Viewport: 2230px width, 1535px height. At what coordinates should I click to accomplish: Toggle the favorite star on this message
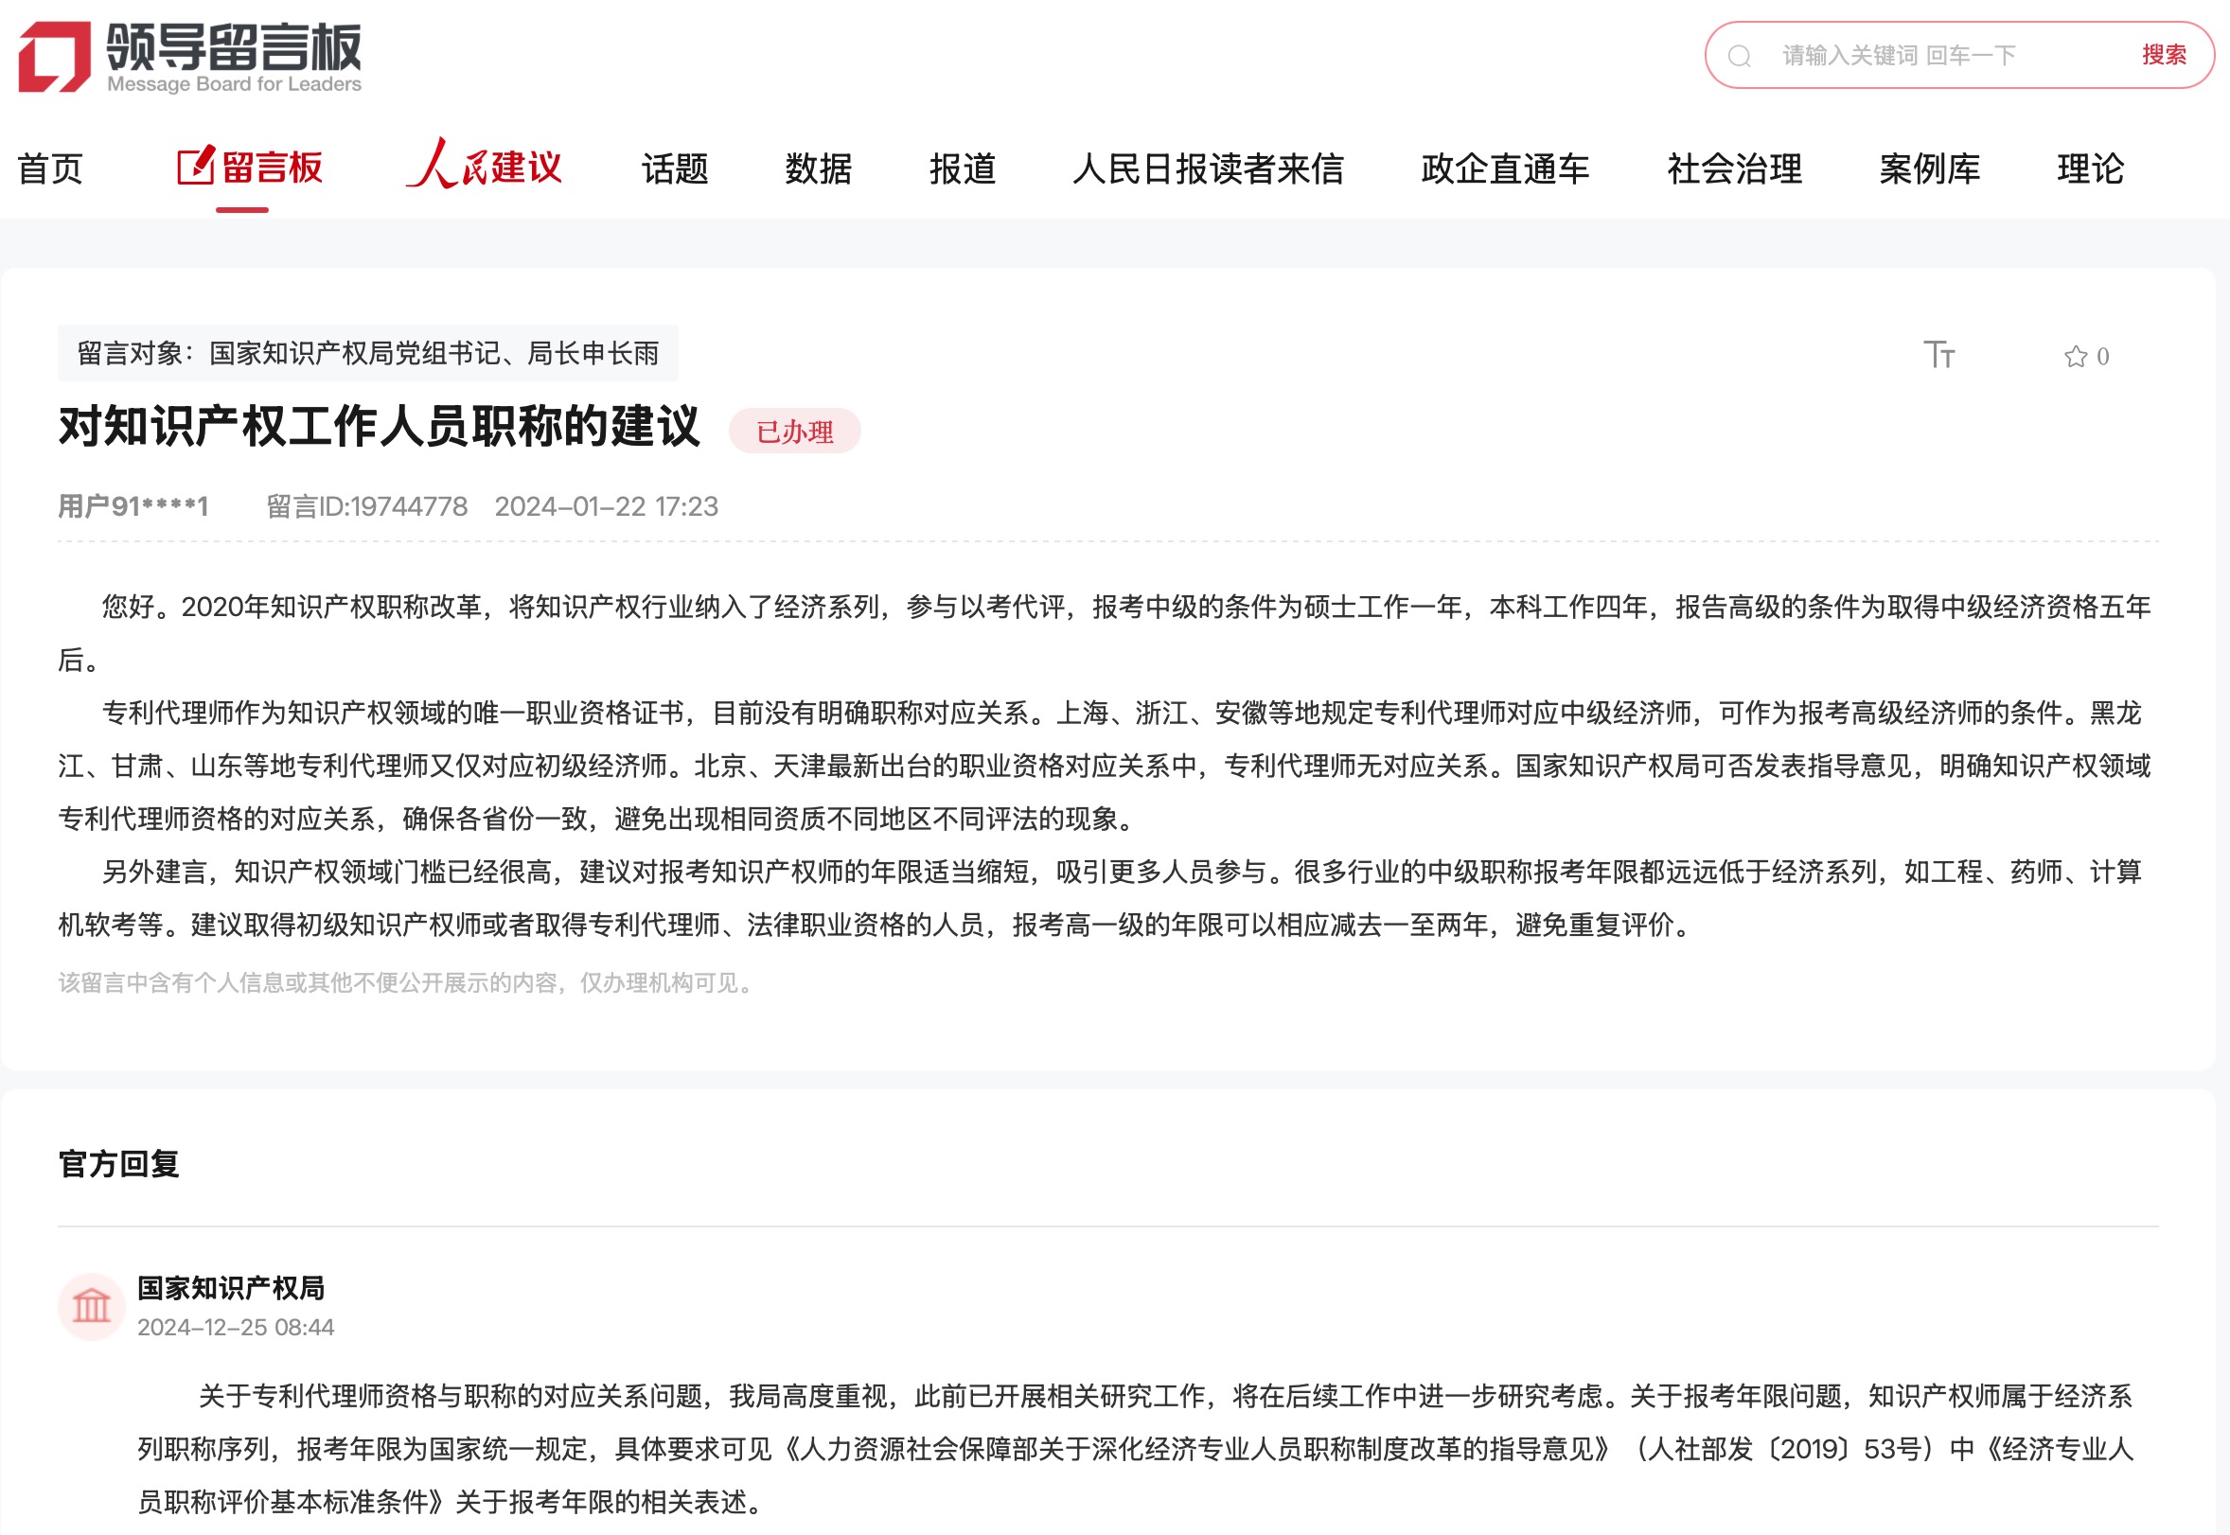pos(2075,355)
